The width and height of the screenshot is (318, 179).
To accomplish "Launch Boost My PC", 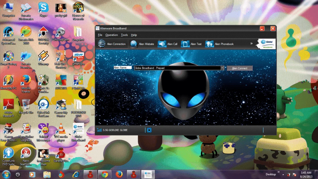I will 8,82.
